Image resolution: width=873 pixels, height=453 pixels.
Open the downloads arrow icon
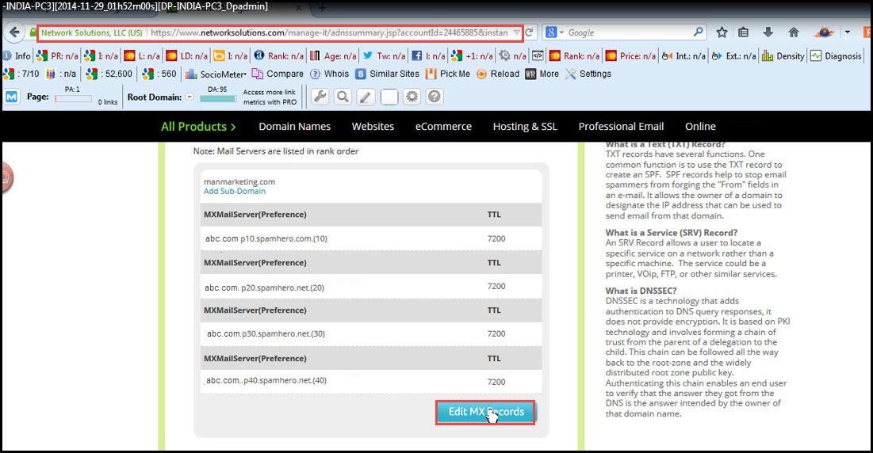point(768,32)
